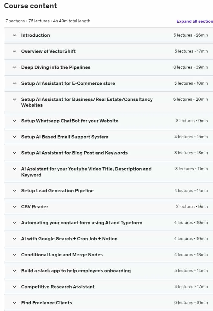Select Conditional Logic and Merge Nodes section title
The width and height of the screenshot is (213, 311).
(62, 255)
